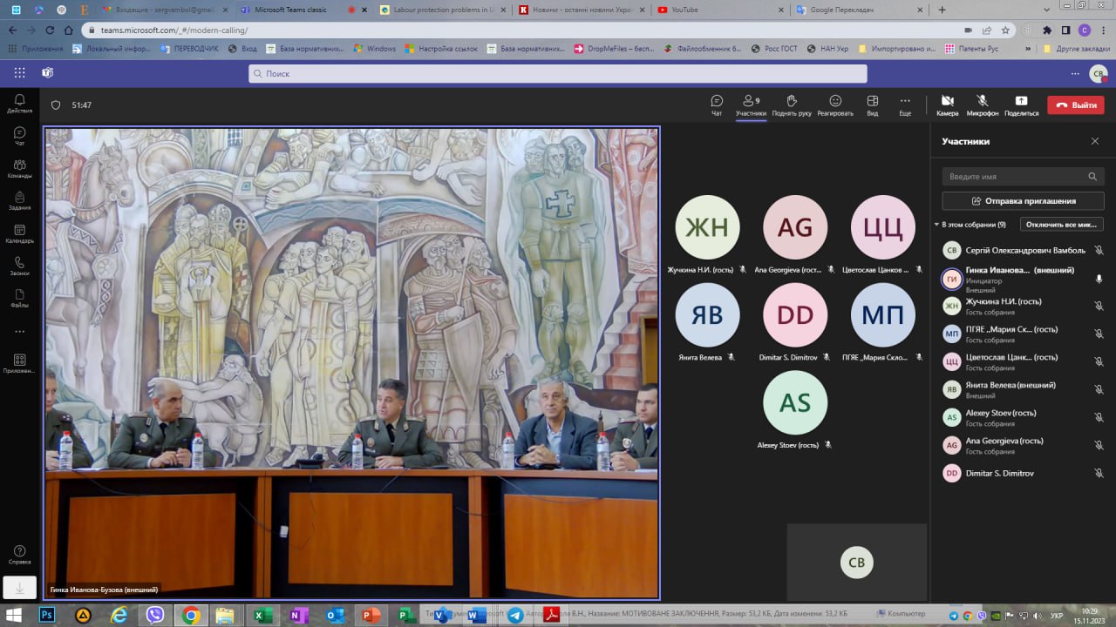Open the Calls (Звонки) section
This screenshot has height=627, width=1116.
pos(19,266)
